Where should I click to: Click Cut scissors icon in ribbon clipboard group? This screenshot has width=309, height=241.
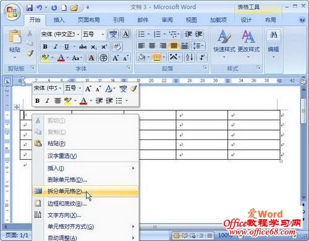30,33
